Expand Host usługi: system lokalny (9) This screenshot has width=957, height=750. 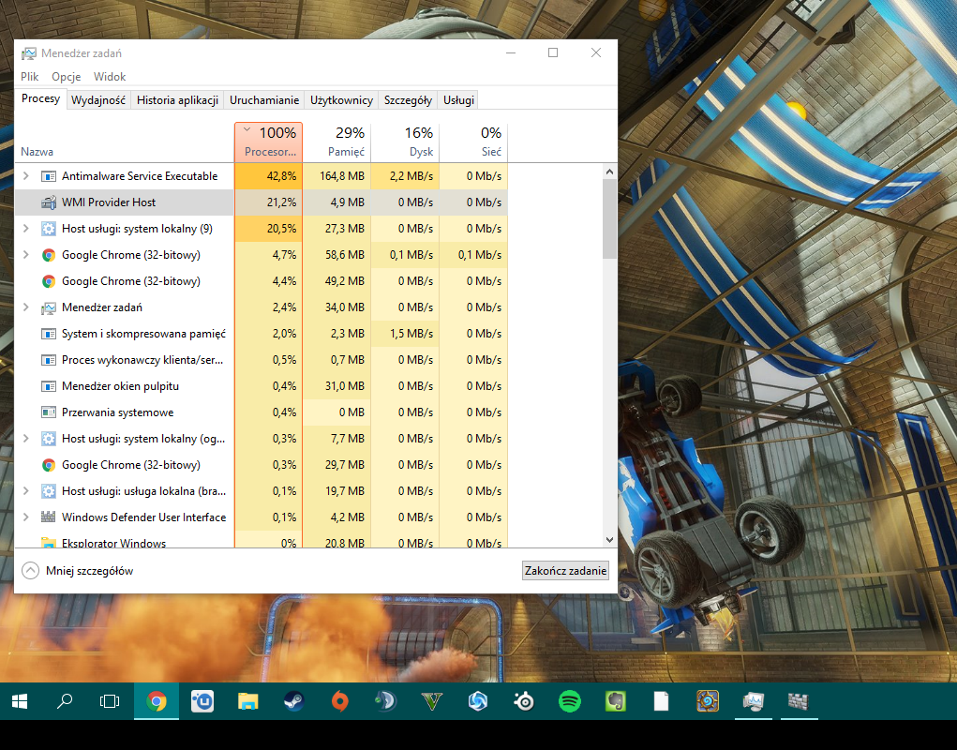coord(25,228)
